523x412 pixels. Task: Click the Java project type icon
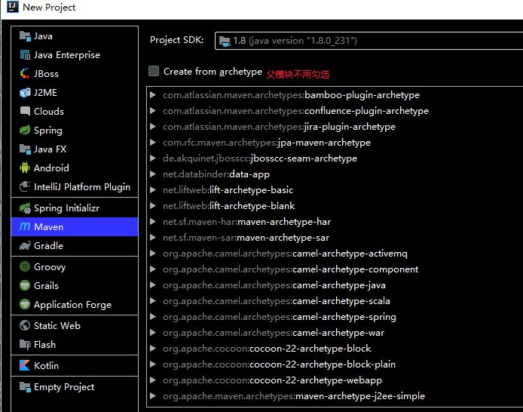[x=25, y=36]
